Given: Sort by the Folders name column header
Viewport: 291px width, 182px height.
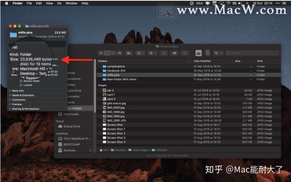Looking at the screenshot, I should pos(144,61).
